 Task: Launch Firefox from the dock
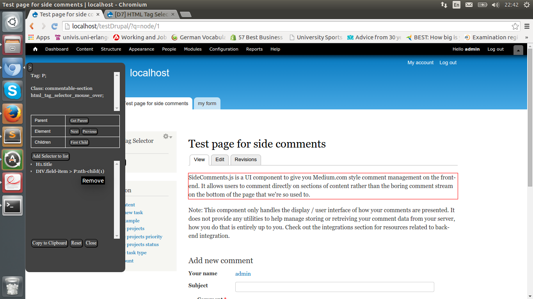point(12,113)
